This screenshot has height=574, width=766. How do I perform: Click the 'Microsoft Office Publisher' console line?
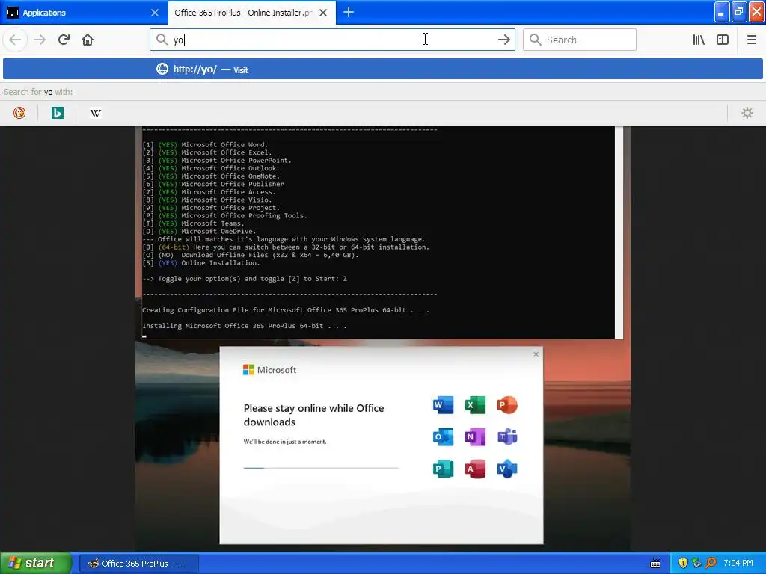tap(213, 184)
